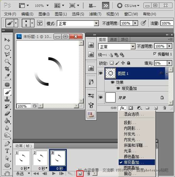Select the Move tool
The height and width of the screenshot is (177, 175).
(7, 40)
